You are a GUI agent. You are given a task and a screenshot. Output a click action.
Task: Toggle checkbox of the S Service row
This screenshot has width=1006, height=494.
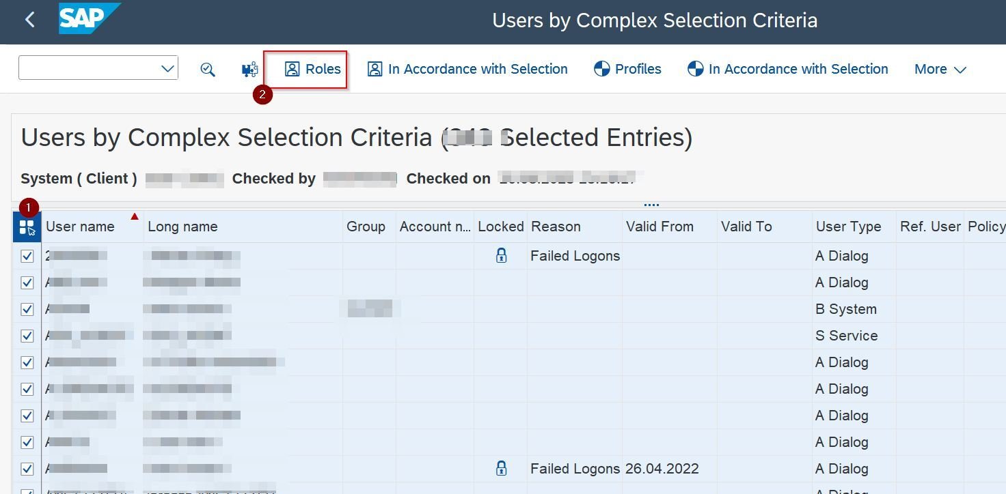click(27, 336)
